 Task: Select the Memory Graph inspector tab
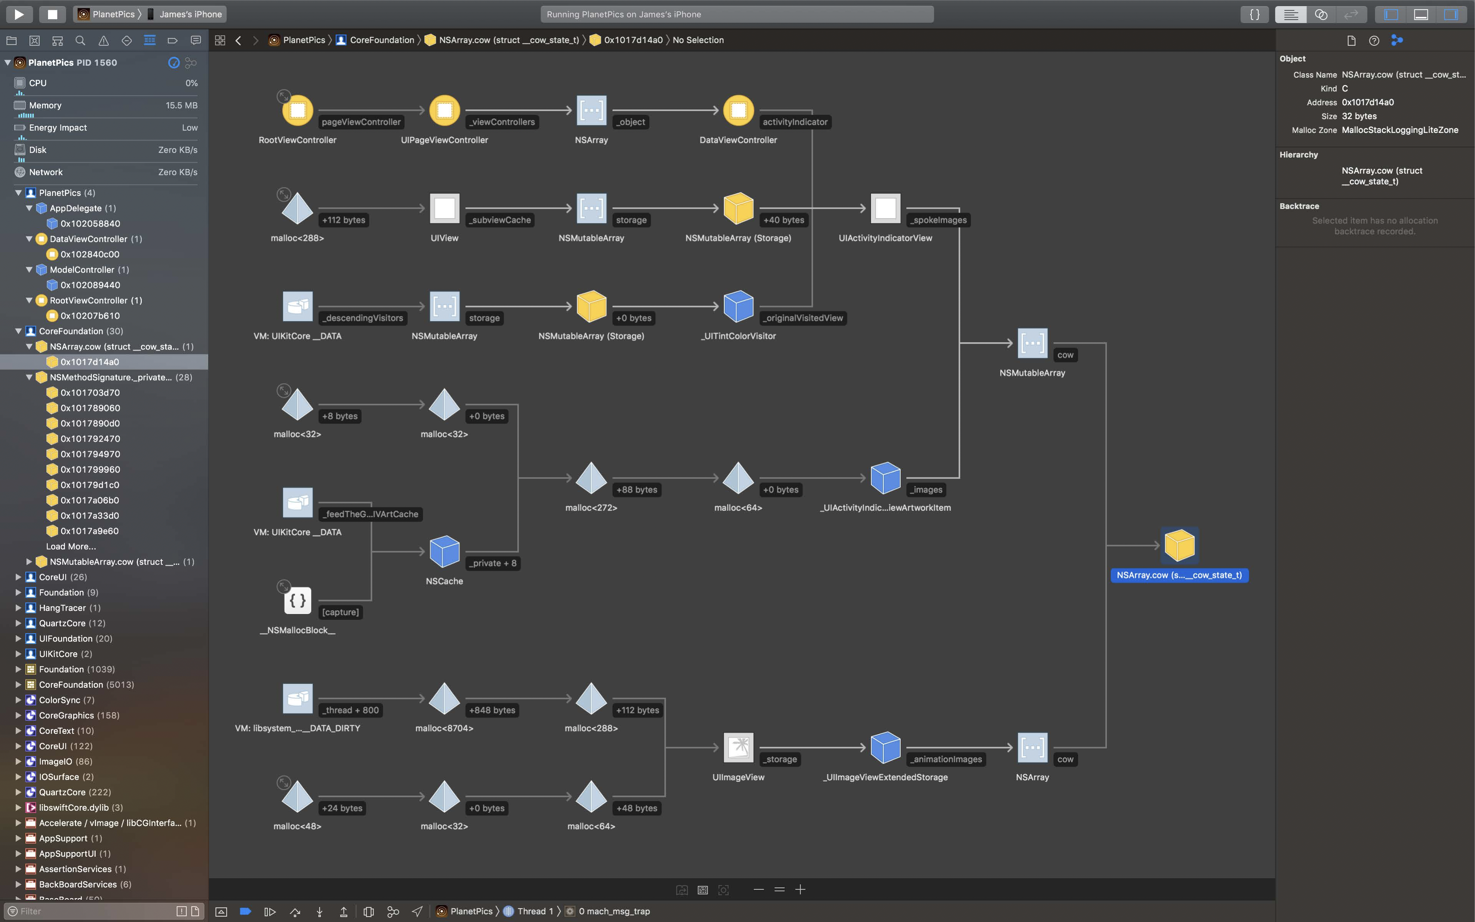tap(1397, 40)
